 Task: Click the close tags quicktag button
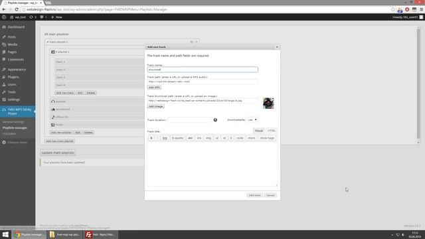click(x=267, y=138)
